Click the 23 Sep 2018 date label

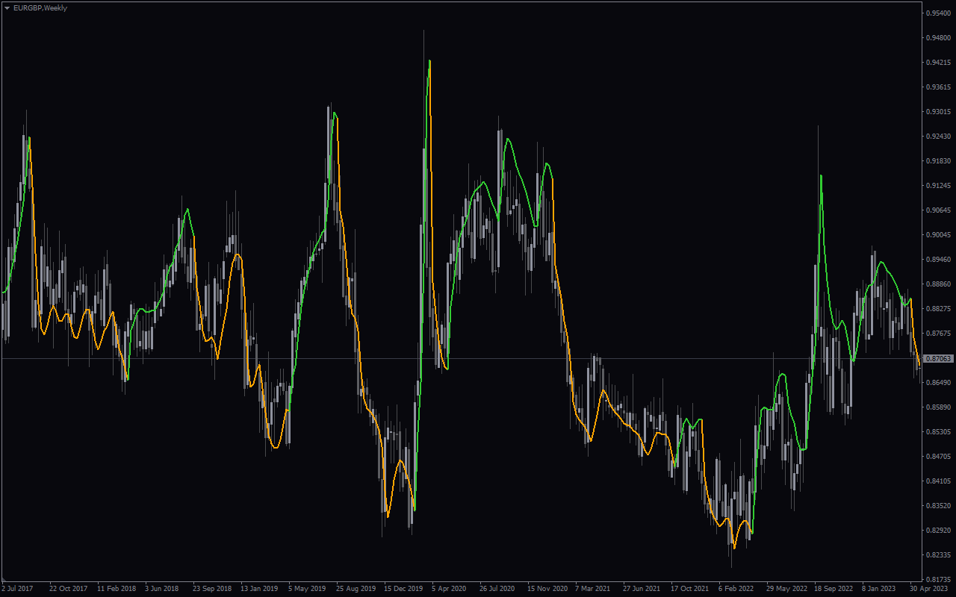[x=211, y=589]
